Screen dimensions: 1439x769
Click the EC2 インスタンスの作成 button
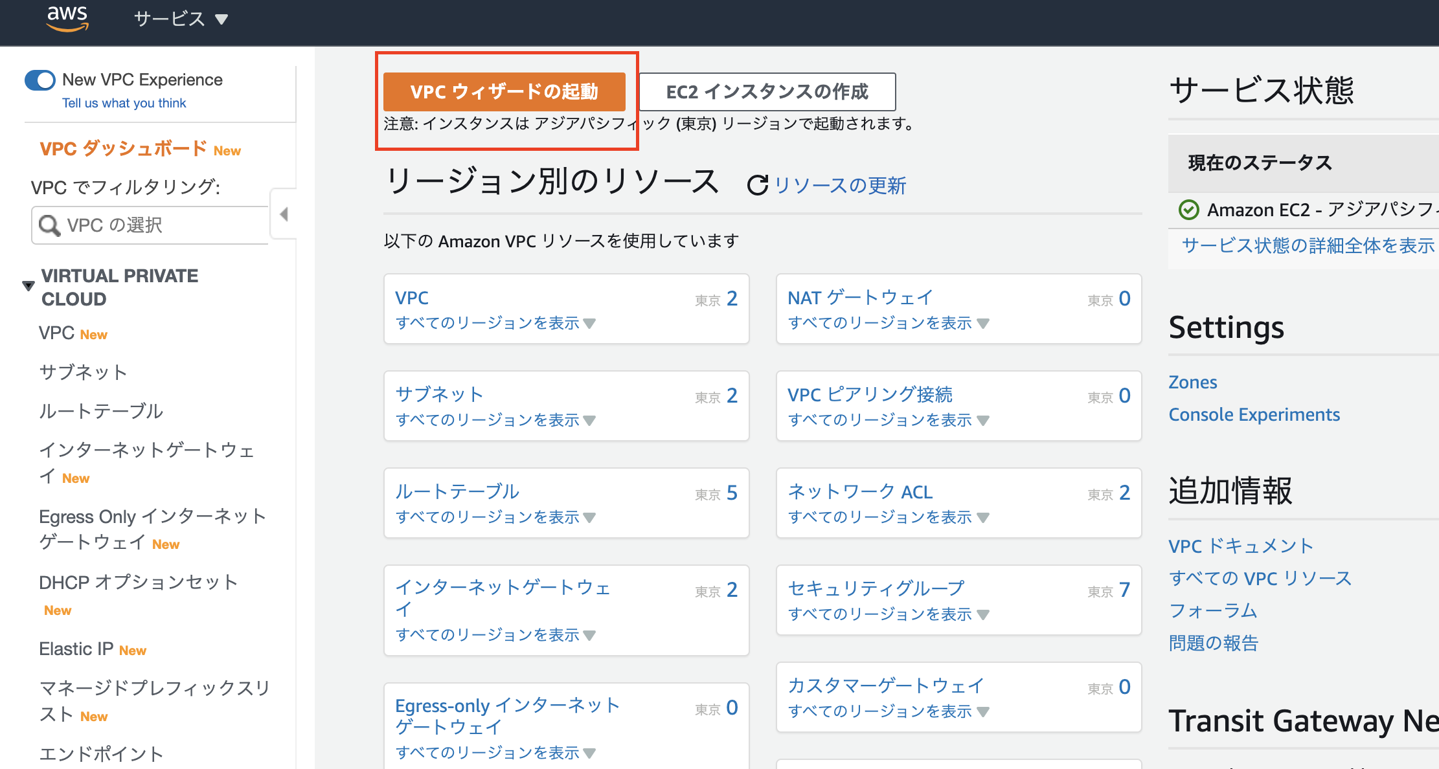point(767,92)
